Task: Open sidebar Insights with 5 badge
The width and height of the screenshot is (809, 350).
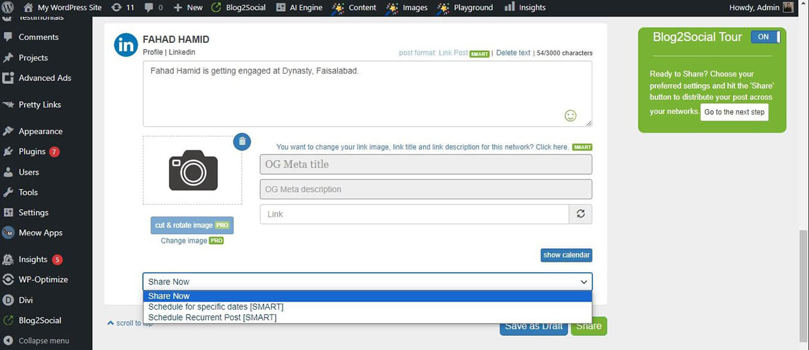Action: pyautogui.click(x=33, y=259)
